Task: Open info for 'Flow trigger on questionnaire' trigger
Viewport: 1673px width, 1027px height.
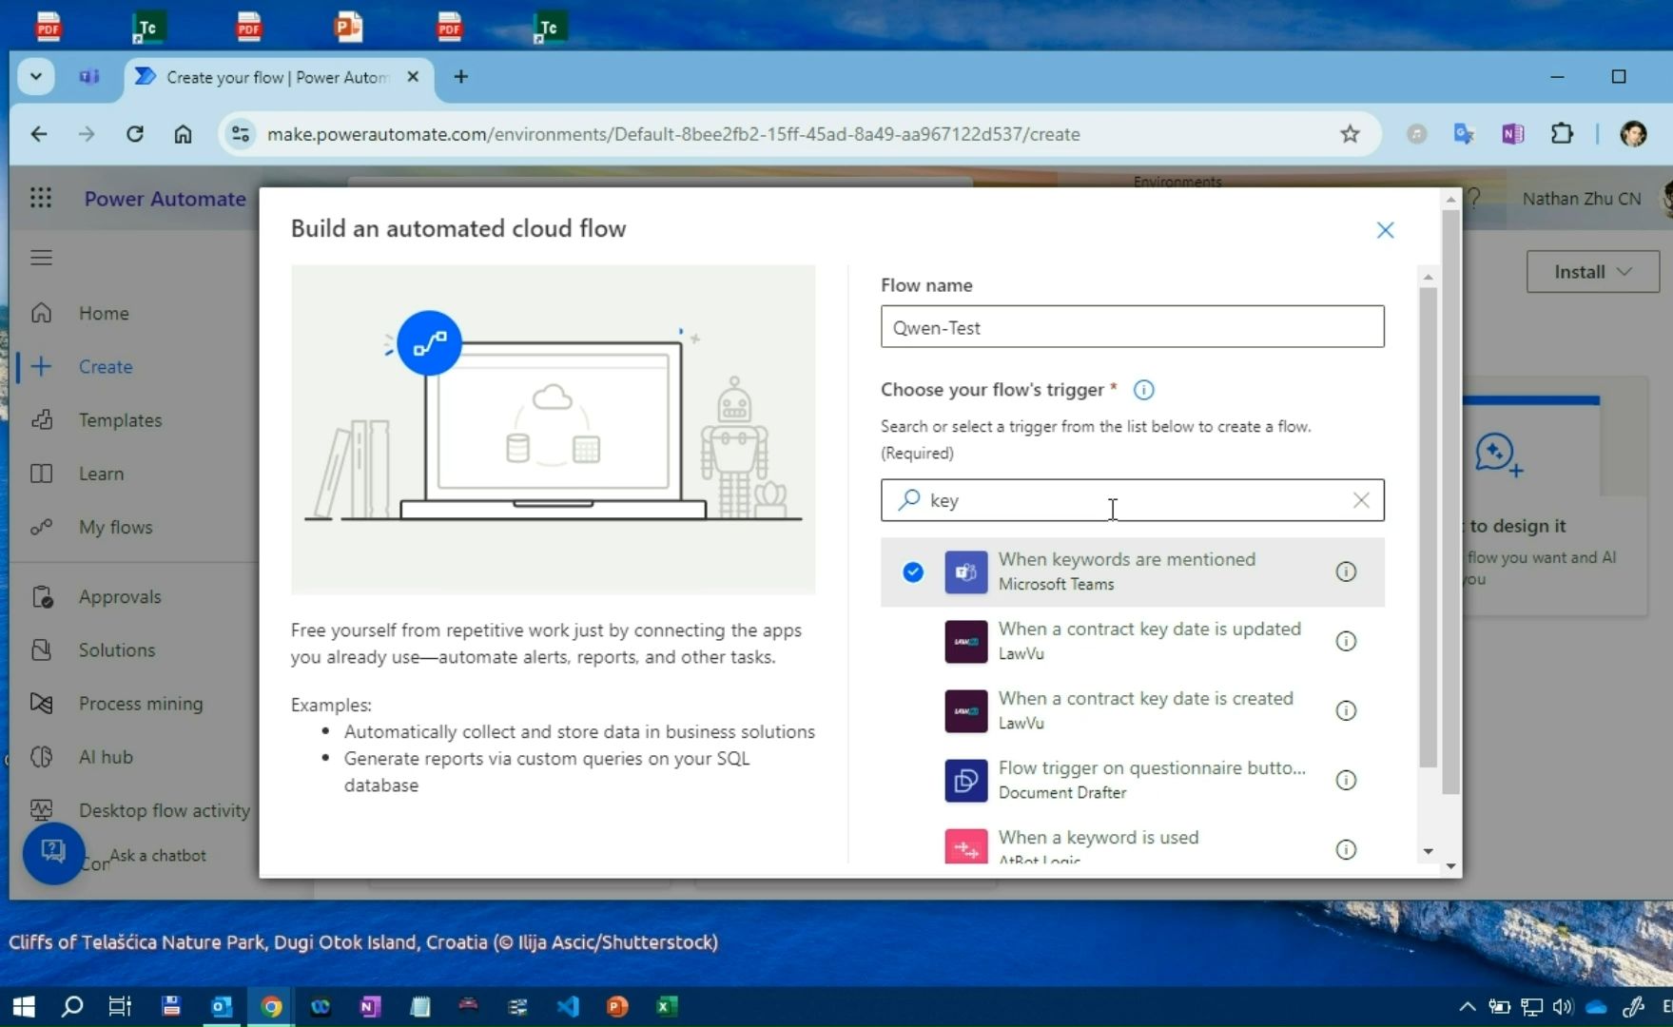Action: click(x=1346, y=780)
